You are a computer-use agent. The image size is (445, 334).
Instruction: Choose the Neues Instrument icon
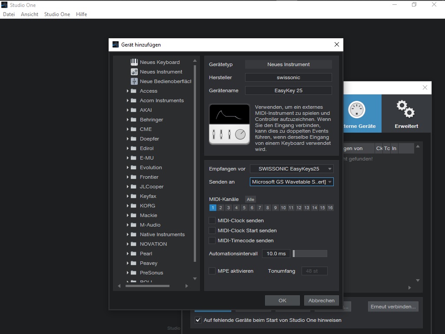coord(134,72)
